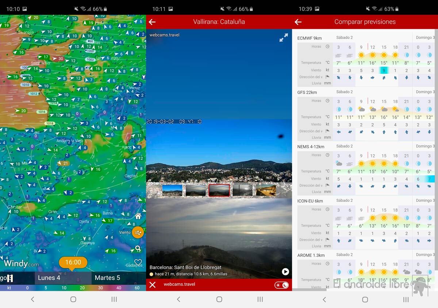
Task: Tap the sun icon at hour 12 in ECMWF
Action: coord(373,55)
